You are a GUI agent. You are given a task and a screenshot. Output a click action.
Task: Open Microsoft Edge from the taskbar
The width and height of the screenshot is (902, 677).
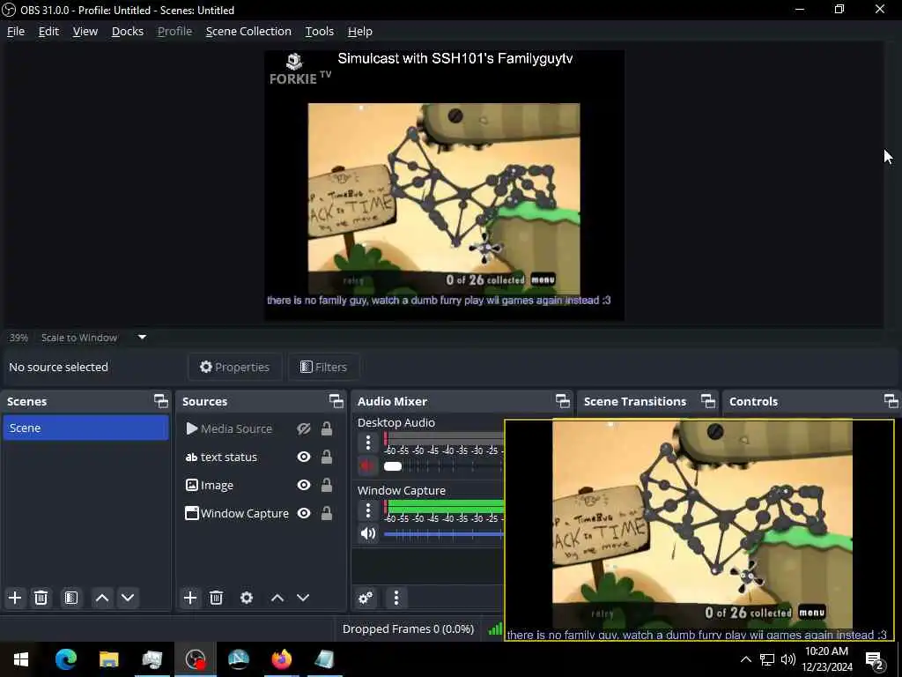[65, 659]
